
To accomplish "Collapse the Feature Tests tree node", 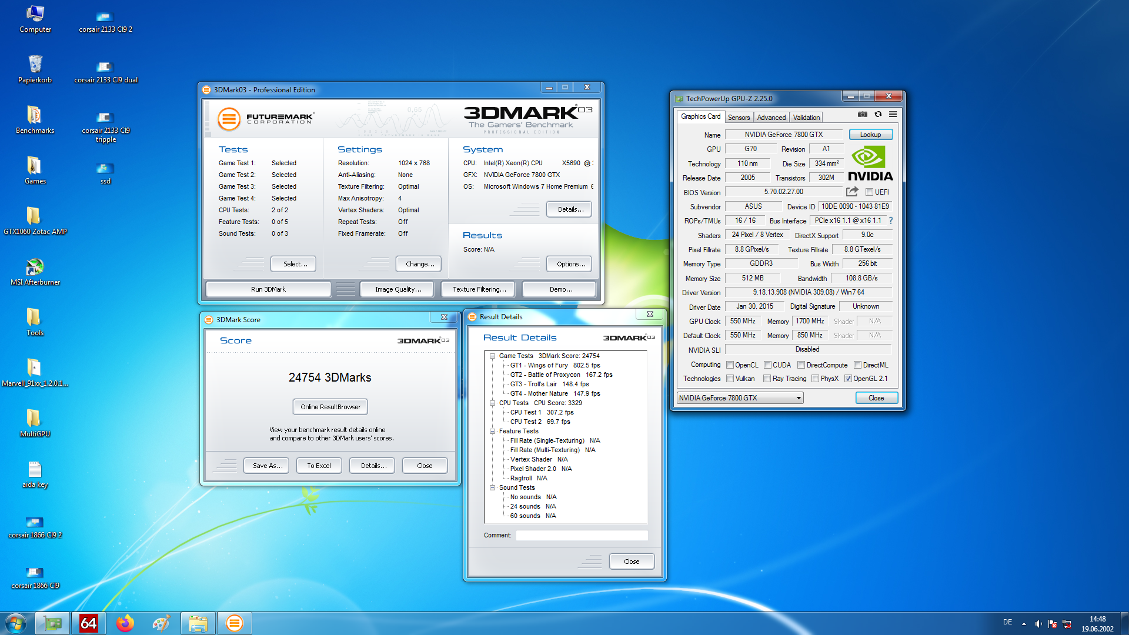I will pos(492,431).
